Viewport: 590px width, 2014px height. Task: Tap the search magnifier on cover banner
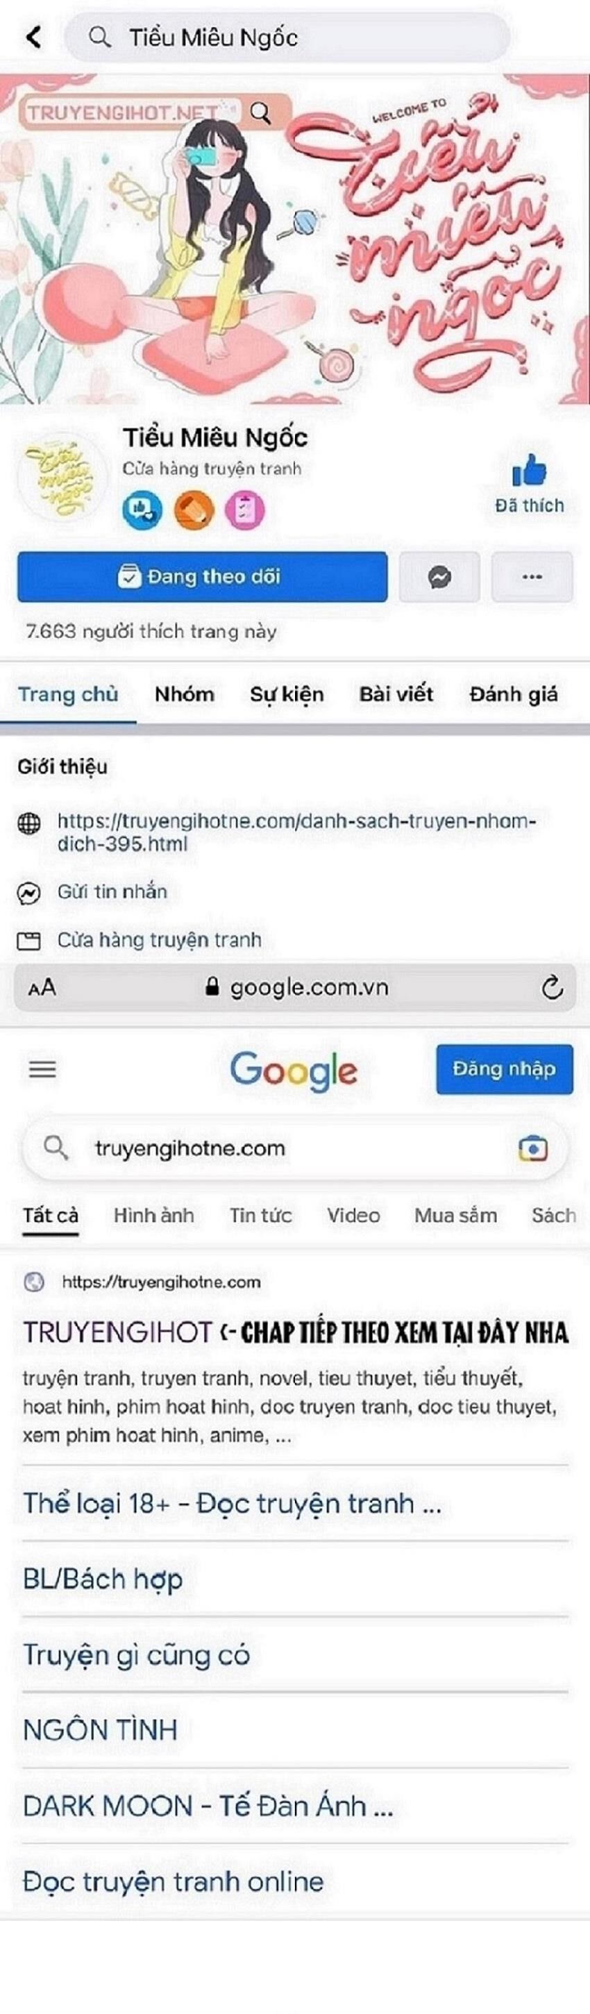click(261, 113)
